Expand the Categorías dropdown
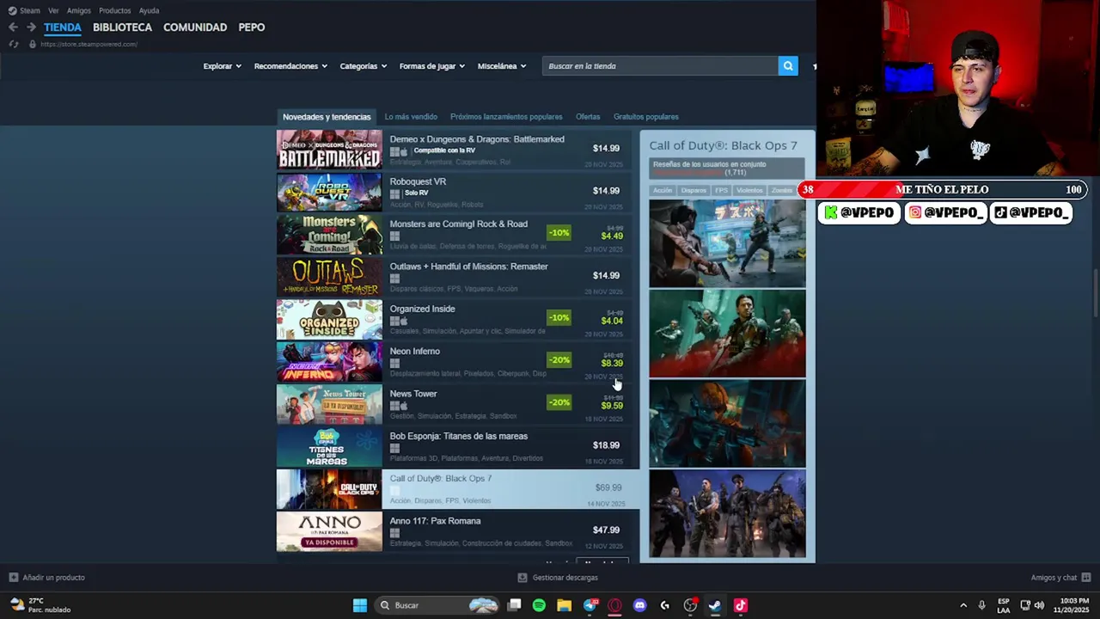 point(363,66)
